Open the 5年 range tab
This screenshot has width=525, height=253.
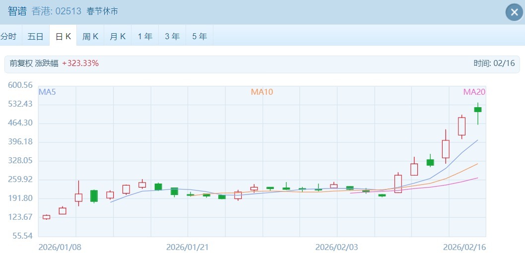(x=199, y=36)
